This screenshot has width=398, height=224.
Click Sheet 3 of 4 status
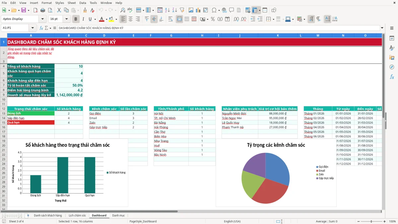coord(16,221)
